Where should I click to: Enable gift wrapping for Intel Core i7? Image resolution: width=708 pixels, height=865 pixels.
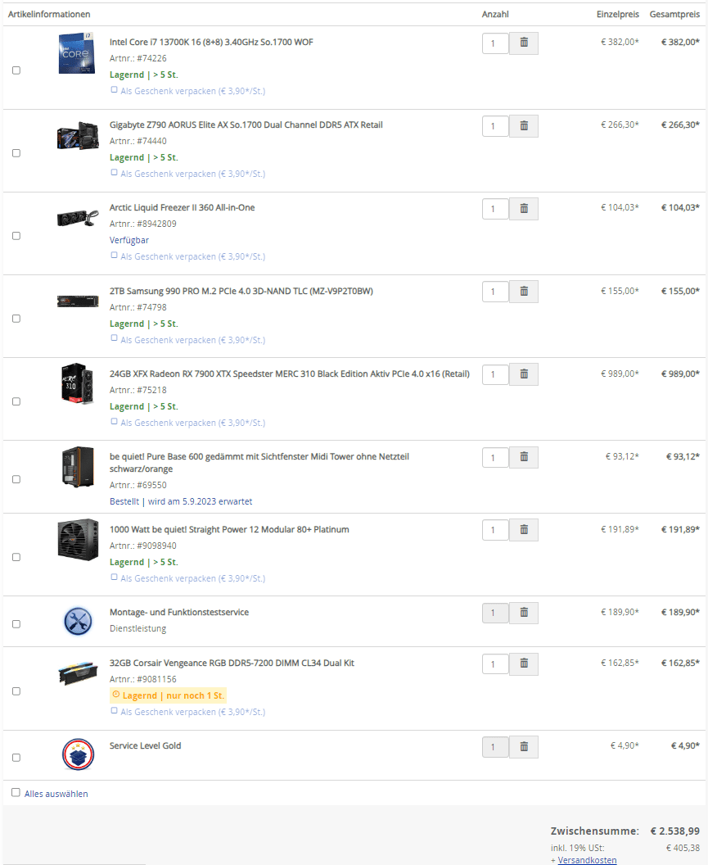pos(114,89)
